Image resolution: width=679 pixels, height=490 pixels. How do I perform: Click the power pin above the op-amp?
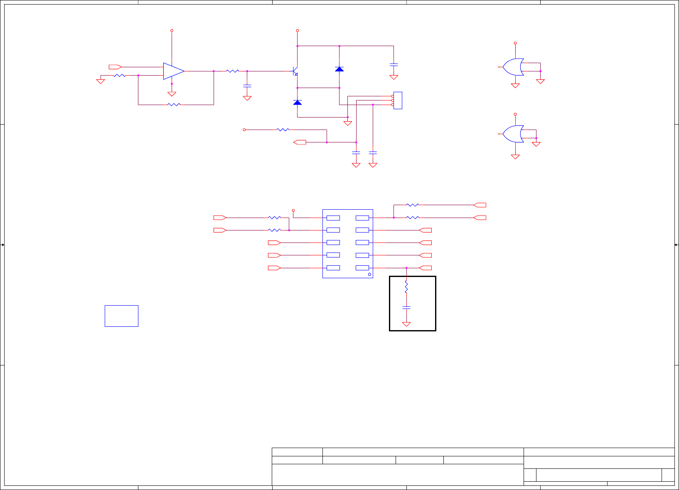[x=172, y=30]
